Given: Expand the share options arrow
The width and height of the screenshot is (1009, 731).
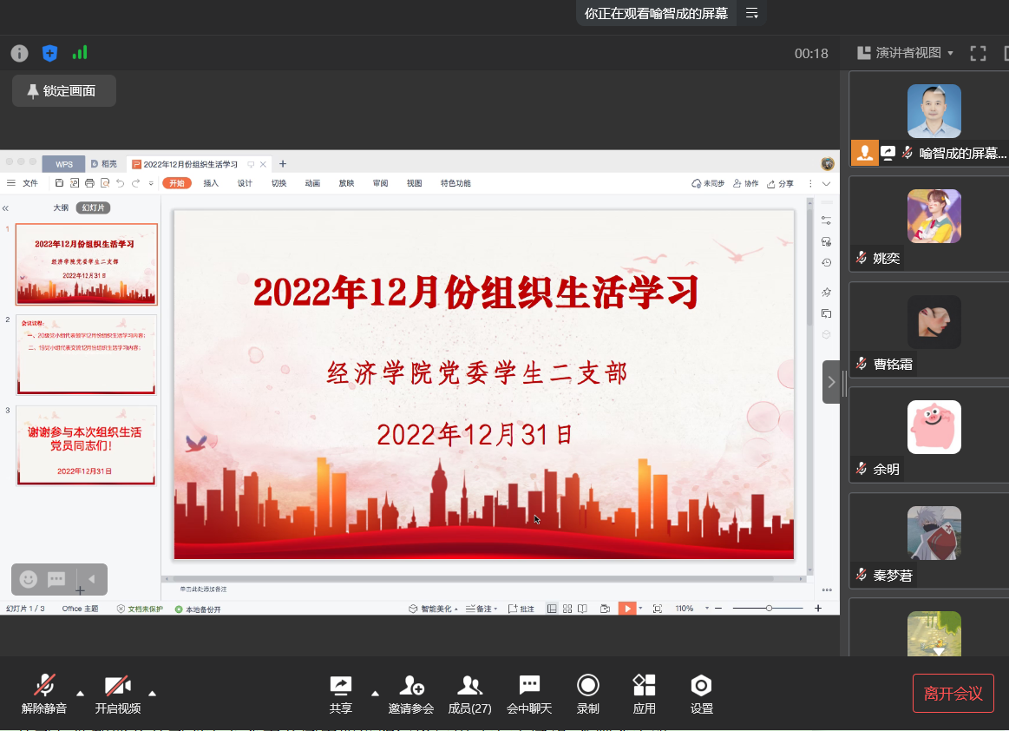Looking at the screenshot, I should [376, 693].
